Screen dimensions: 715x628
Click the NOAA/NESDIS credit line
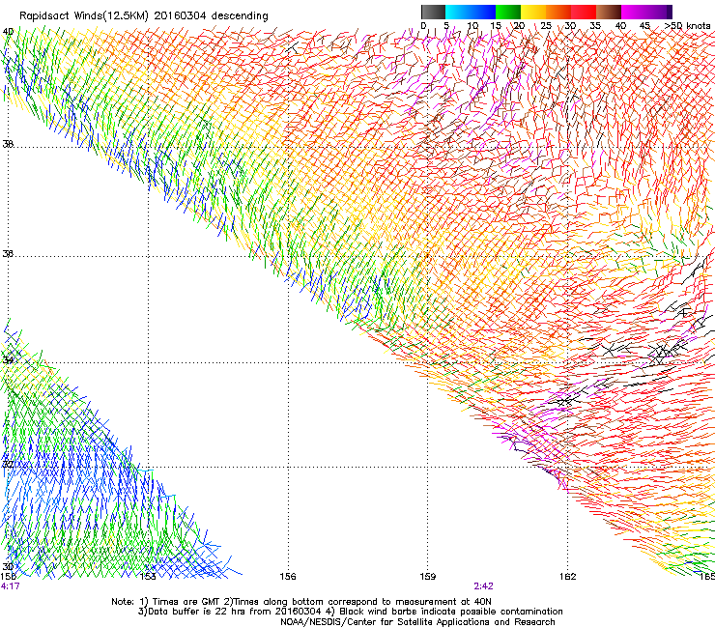(x=417, y=622)
